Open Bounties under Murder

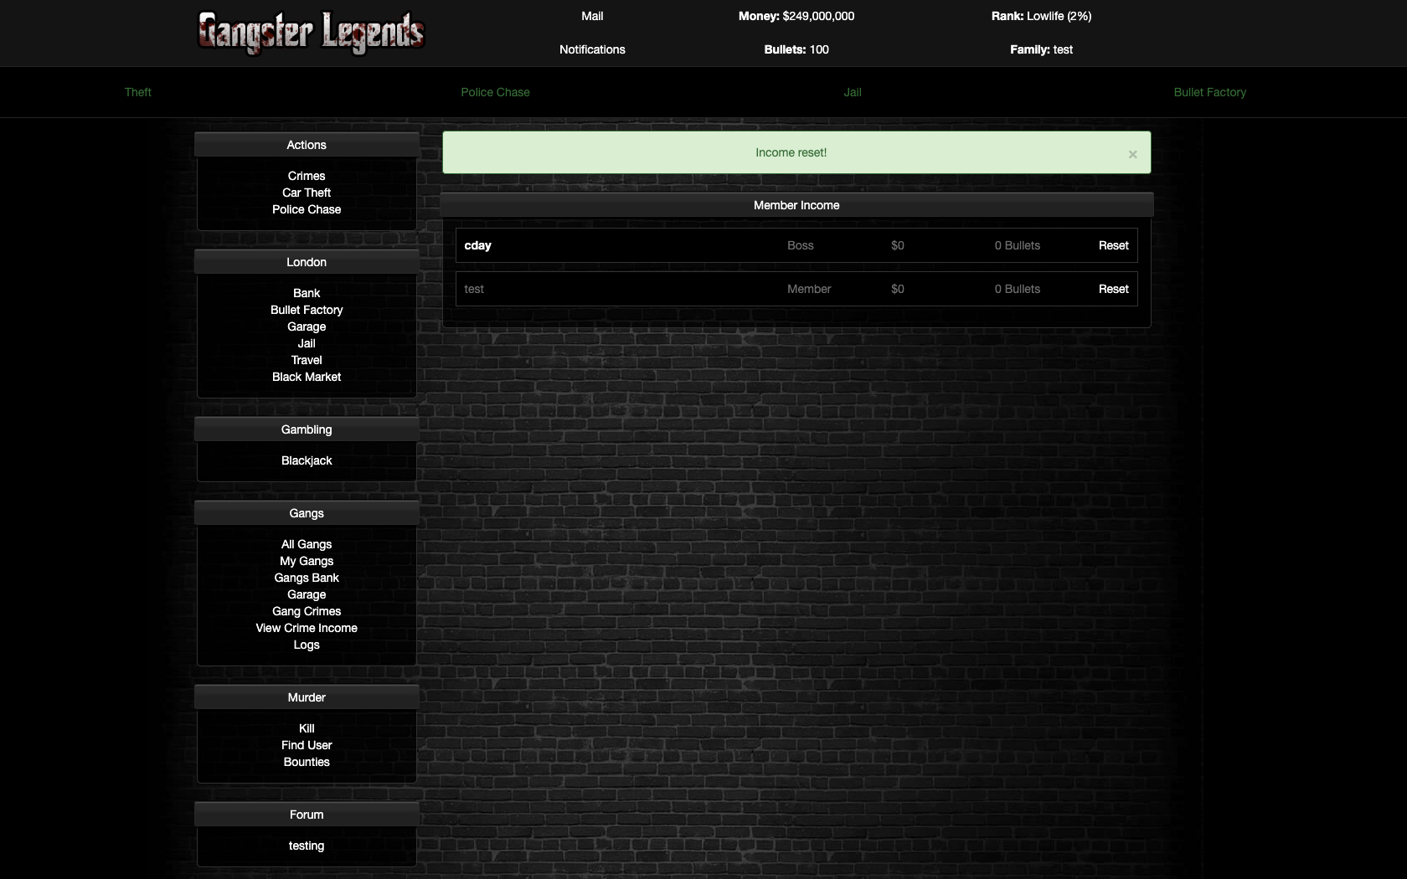coord(307,762)
